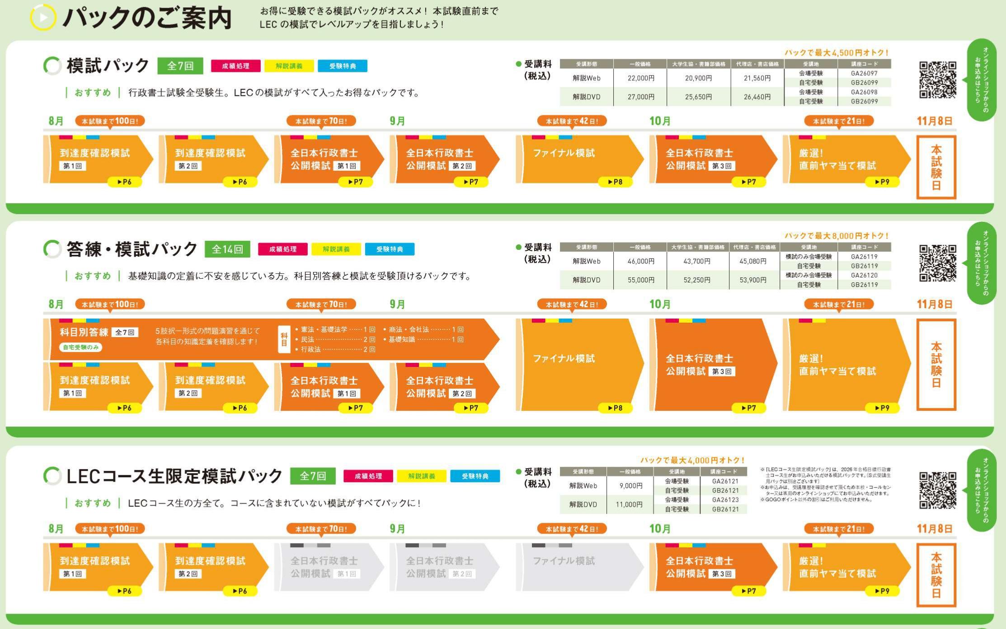
Task: Click the green circle icon beside the 模試パック title
Action: click(52, 66)
